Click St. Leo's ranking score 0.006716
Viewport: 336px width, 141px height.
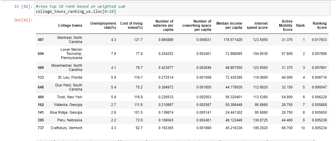click(319, 77)
